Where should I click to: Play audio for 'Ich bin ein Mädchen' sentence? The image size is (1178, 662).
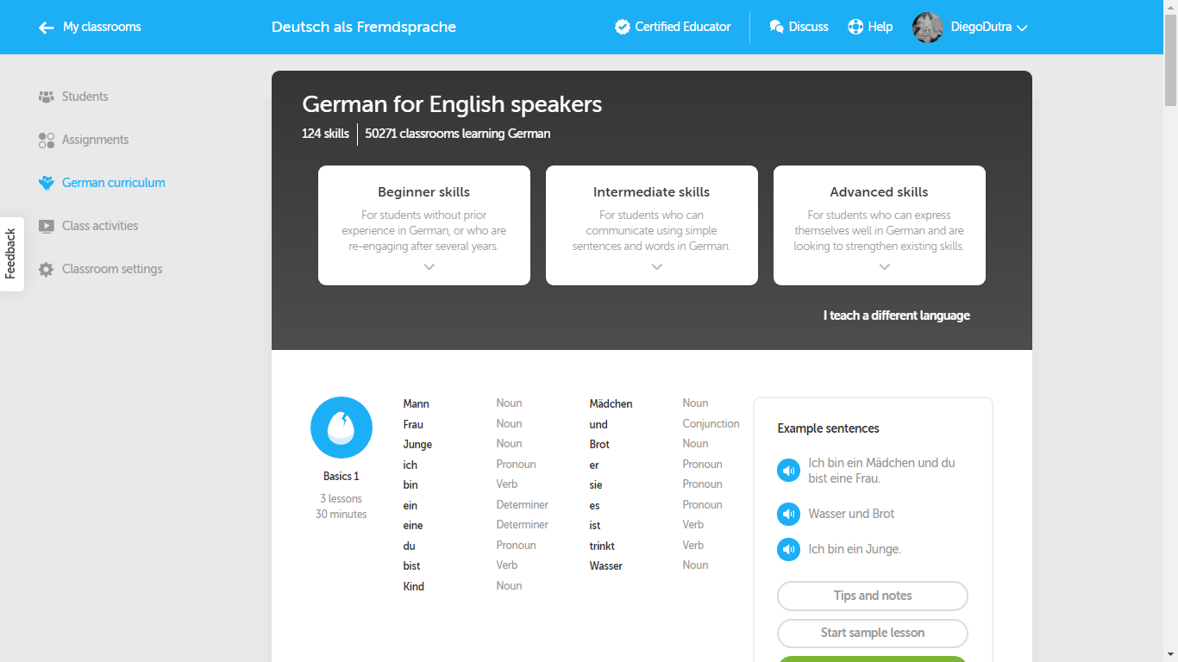pos(788,470)
